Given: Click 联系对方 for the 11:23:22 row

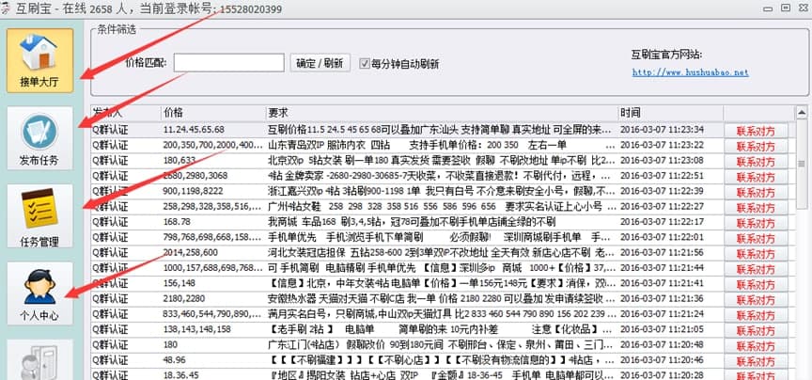Looking at the screenshot, I should pyautogui.click(x=756, y=146).
